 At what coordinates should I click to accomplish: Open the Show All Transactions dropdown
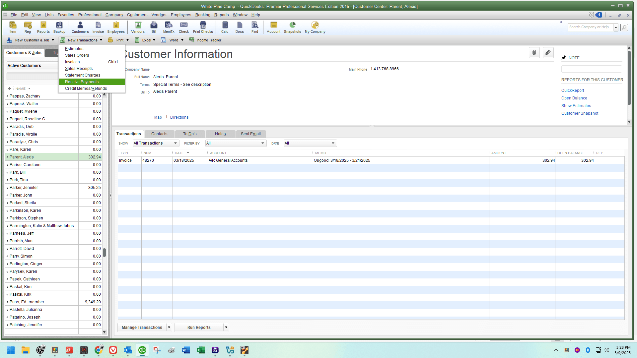tap(156, 143)
